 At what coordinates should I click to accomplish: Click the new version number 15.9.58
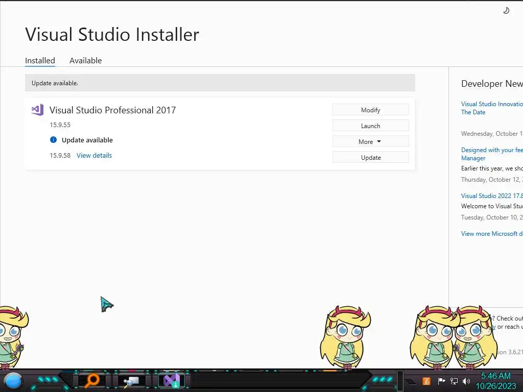(x=60, y=155)
